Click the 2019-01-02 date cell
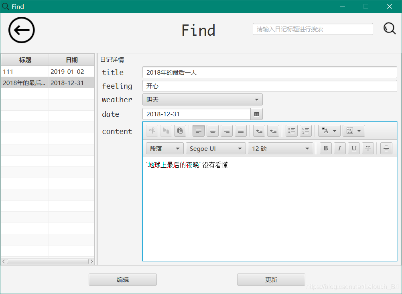 (x=71, y=71)
